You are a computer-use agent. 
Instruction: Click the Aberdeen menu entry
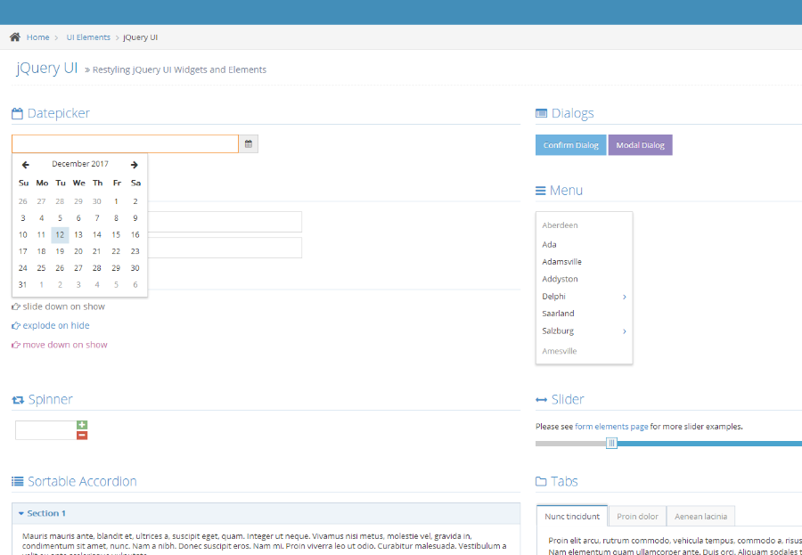point(584,225)
